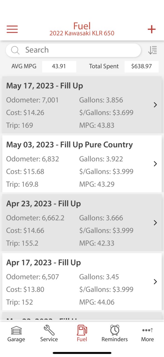
Task: Click into the Search field
Action: pos(74,50)
